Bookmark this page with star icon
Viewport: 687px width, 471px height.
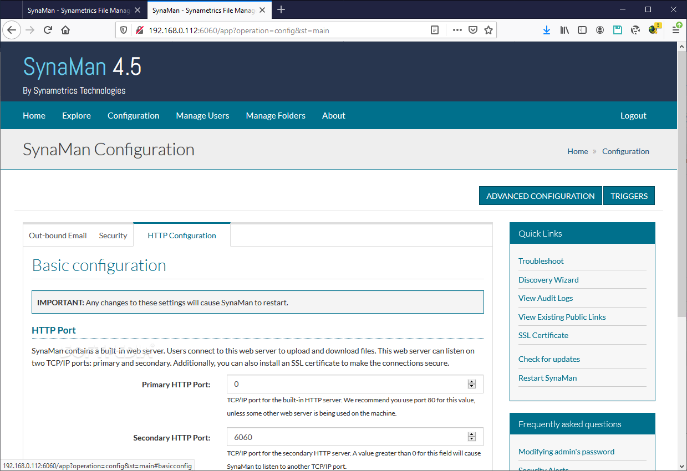click(488, 30)
